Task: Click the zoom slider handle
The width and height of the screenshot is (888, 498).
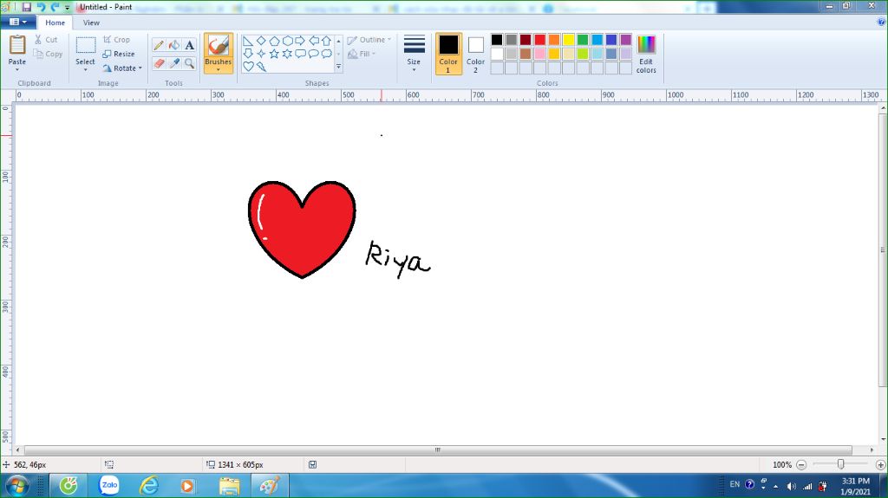Action: click(841, 464)
